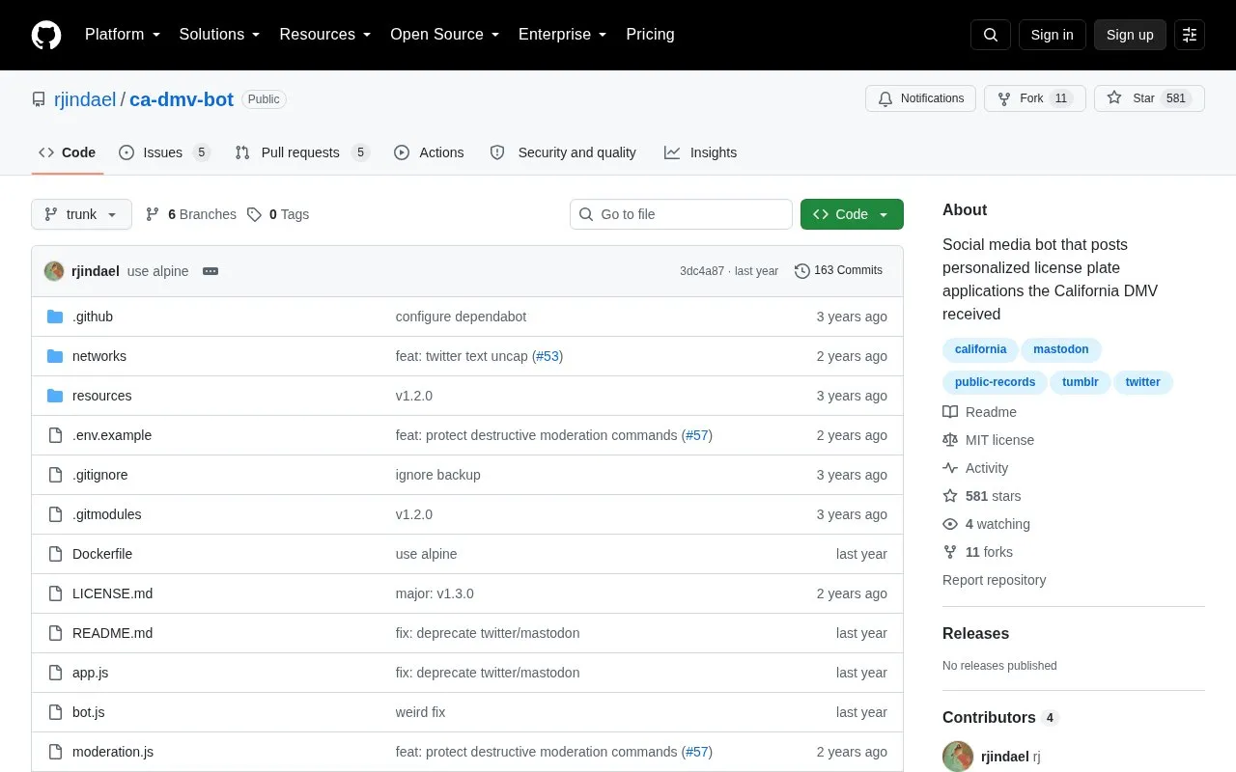Open the Pricing link
Image resolution: width=1236 pixels, height=772 pixels.
pos(650,35)
